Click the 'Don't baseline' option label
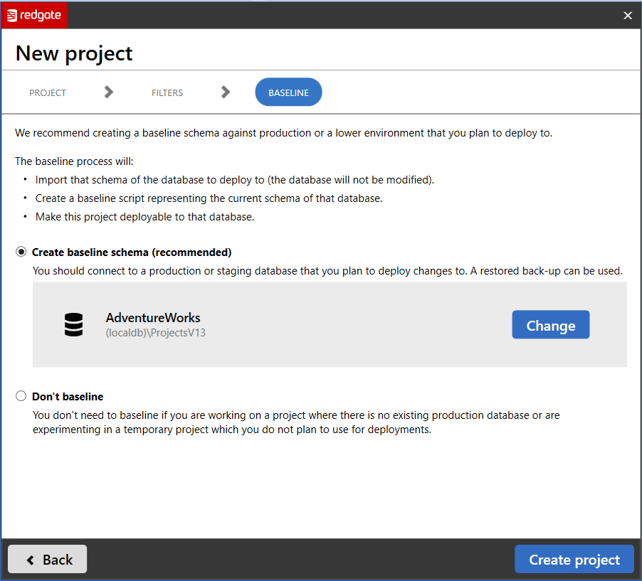Screen dimensions: 642x581 68,396
